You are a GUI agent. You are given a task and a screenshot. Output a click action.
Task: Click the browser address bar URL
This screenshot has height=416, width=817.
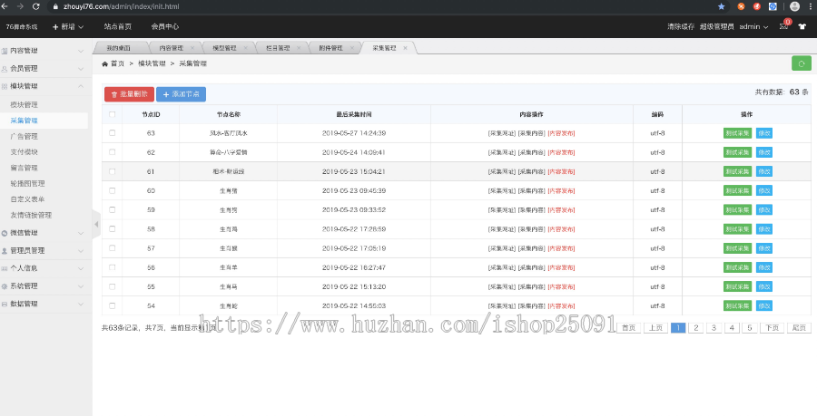click(121, 6)
